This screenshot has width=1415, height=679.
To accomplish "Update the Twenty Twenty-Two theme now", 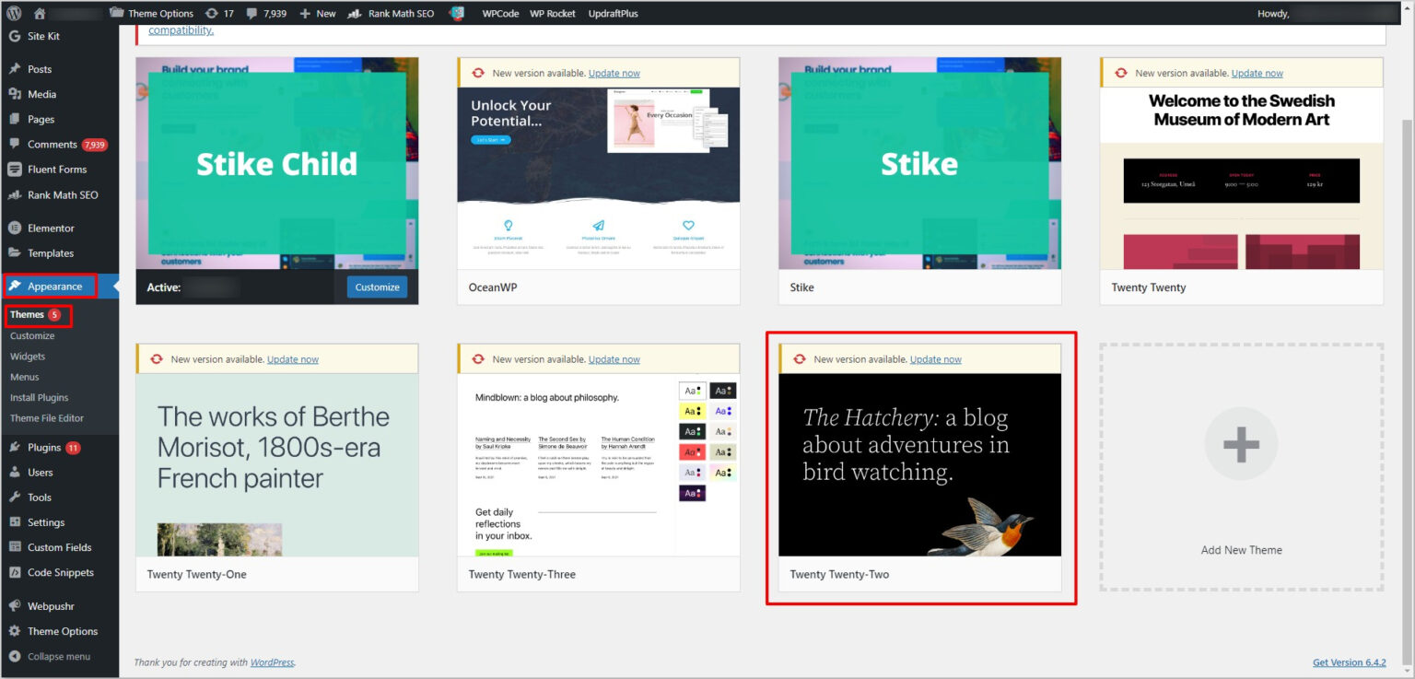I will click(x=935, y=358).
